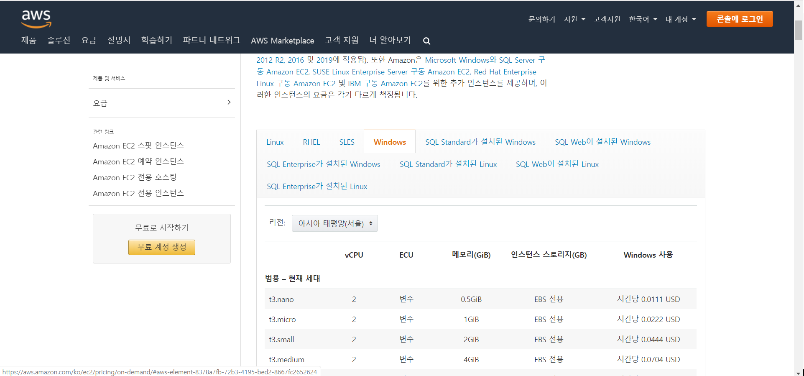Open the 설명서 navigation menu
This screenshot has width=804, height=376.
coord(119,40)
